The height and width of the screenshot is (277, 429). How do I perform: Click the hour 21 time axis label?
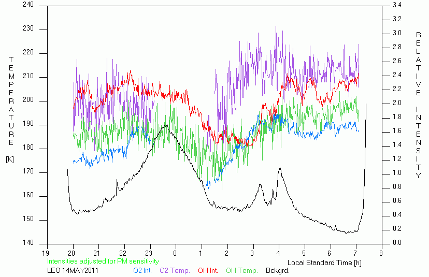tap(97, 253)
